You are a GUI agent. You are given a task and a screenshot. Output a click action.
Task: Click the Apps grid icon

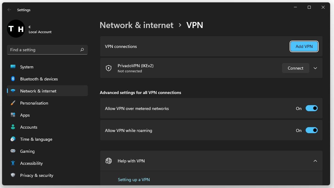13,115
